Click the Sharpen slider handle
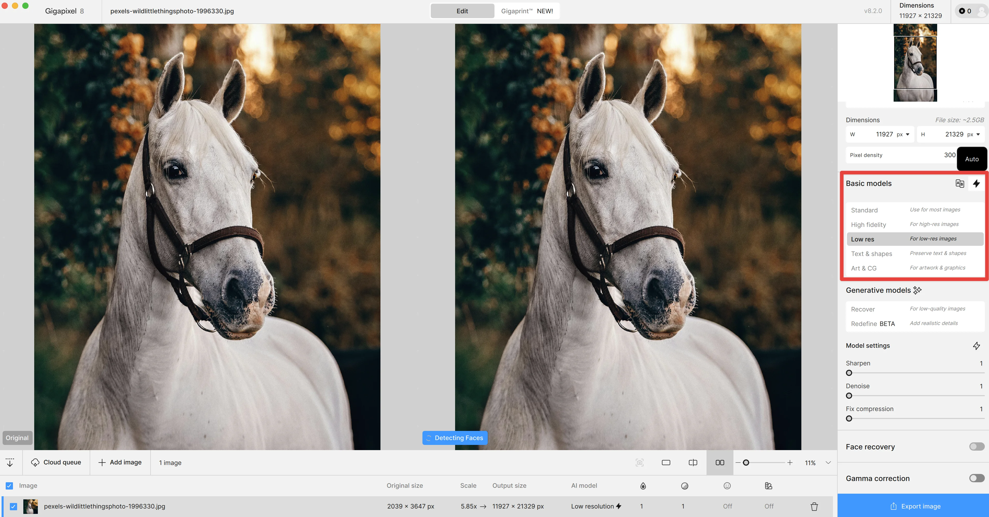Image resolution: width=989 pixels, height=517 pixels. [849, 373]
